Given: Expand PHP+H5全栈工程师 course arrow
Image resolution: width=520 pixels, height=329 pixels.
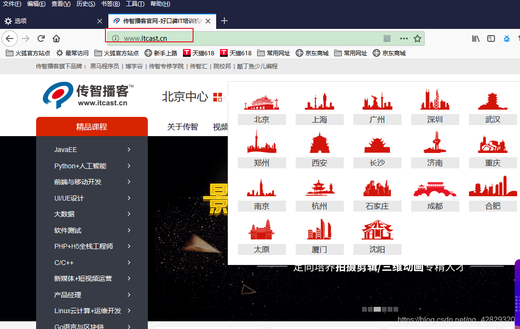Looking at the screenshot, I should [129, 246].
